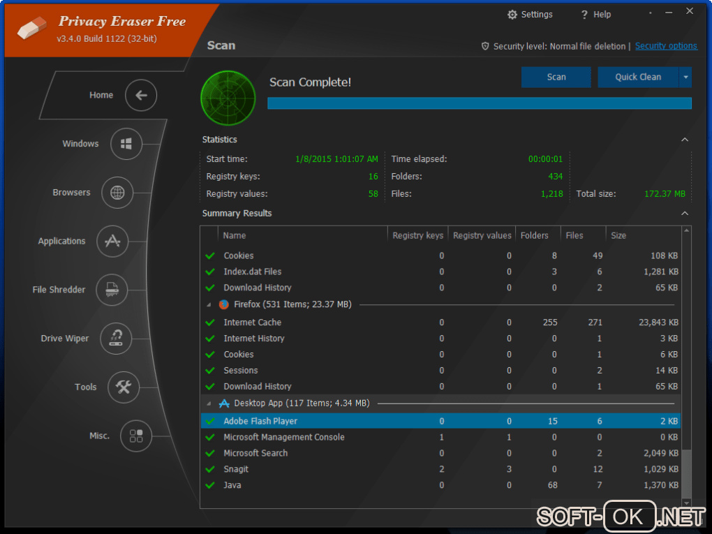The height and width of the screenshot is (534, 712).
Task: Uncheck the Snagit row checkmark
Action: coord(210,469)
